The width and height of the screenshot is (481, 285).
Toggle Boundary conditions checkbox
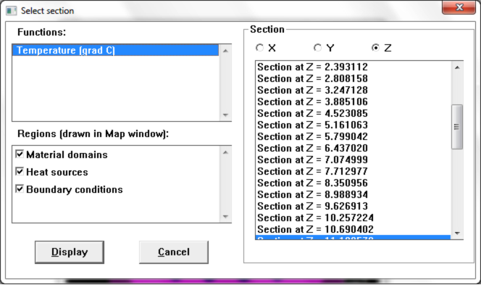click(20, 189)
